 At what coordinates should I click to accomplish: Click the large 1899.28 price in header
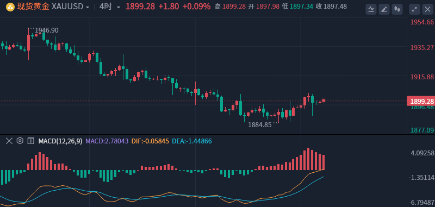[140, 7]
